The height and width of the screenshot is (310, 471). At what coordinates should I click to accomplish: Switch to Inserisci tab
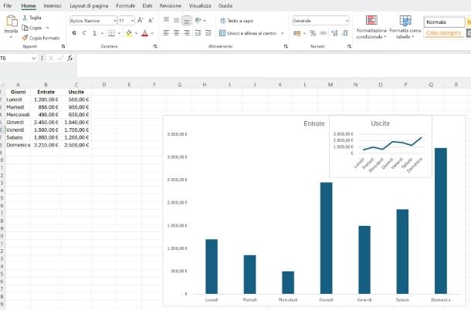click(x=53, y=5)
